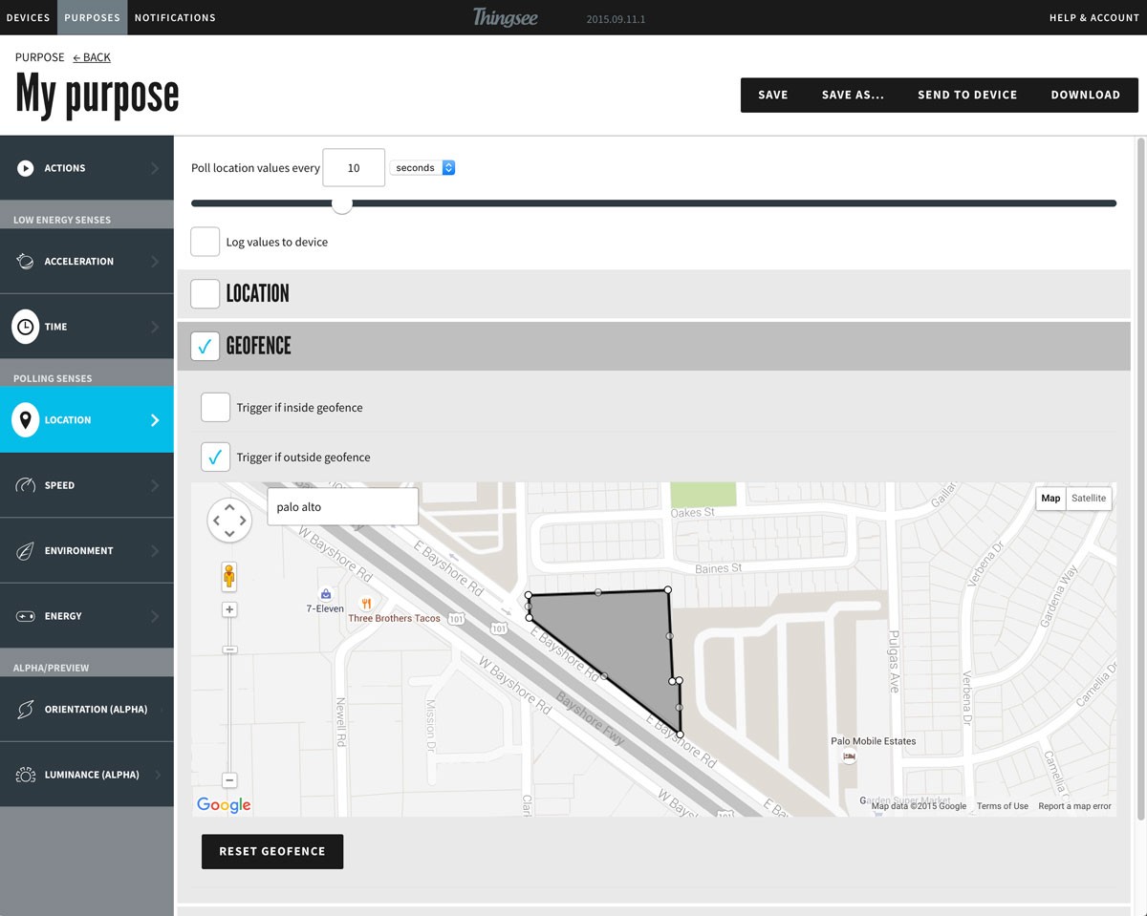Open the Terms of Use link
Image resolution: width=1147 pixels, height=916 pixels.
(1003, 806)
